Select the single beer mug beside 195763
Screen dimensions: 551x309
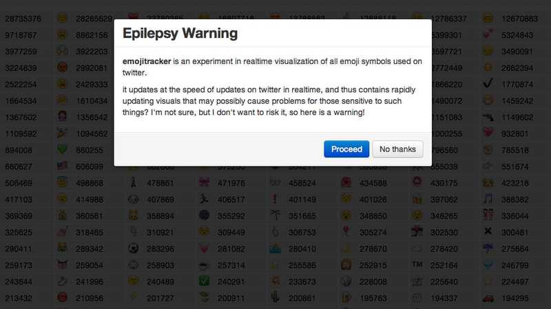click(346, 297)
